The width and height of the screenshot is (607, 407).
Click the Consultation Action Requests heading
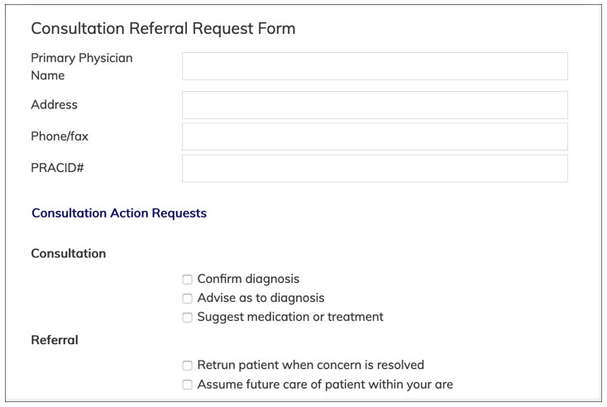click(119, 213)
